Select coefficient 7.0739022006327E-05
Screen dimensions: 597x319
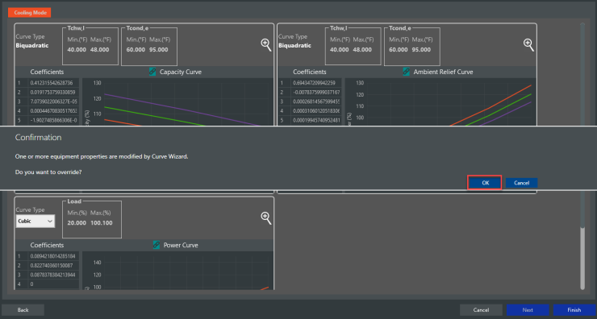(53, 101)
